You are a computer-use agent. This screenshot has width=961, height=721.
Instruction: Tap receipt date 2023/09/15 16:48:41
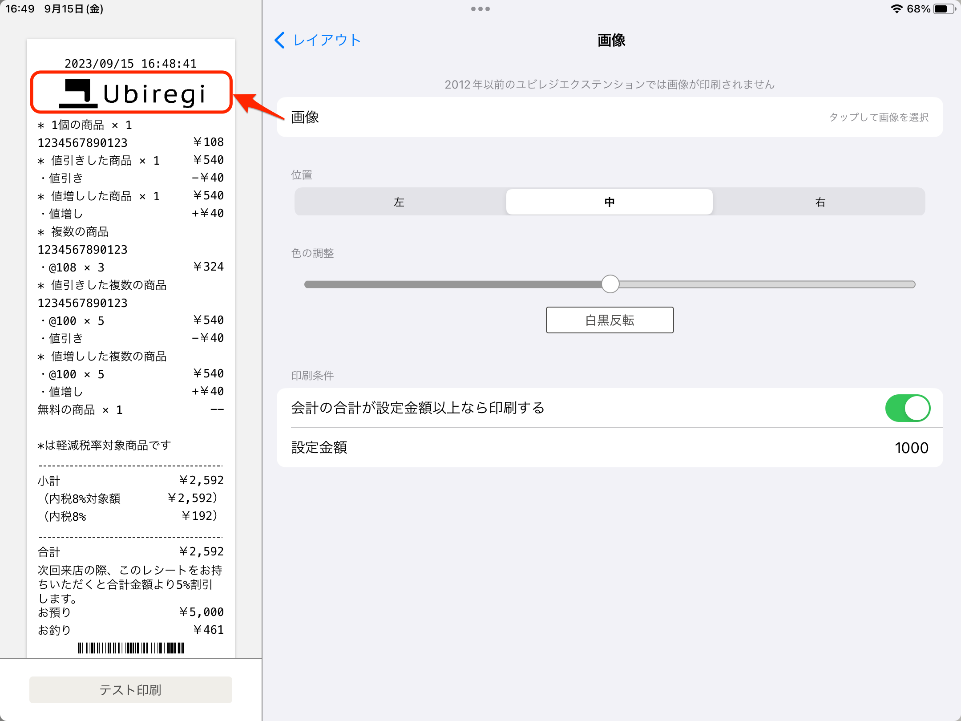(131, 64)
